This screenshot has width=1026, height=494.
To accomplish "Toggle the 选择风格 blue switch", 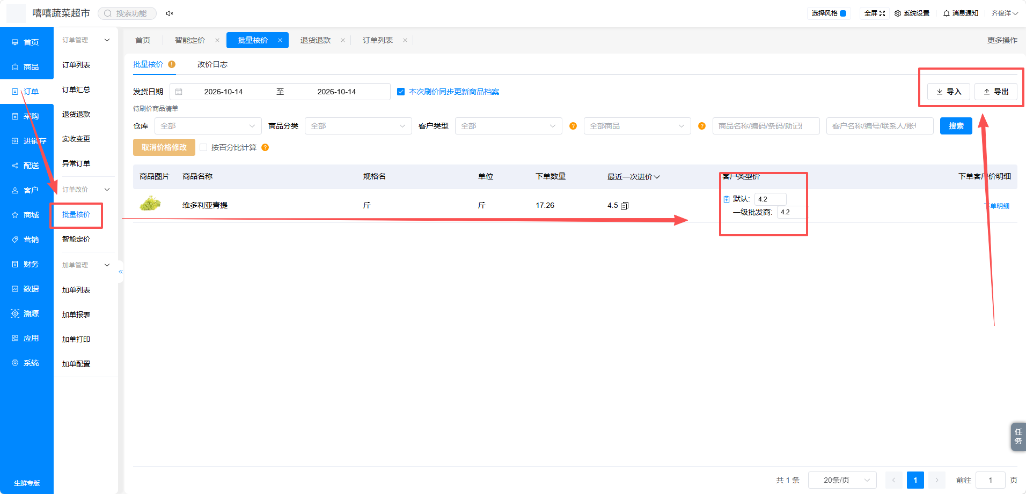I will (843, 13).
